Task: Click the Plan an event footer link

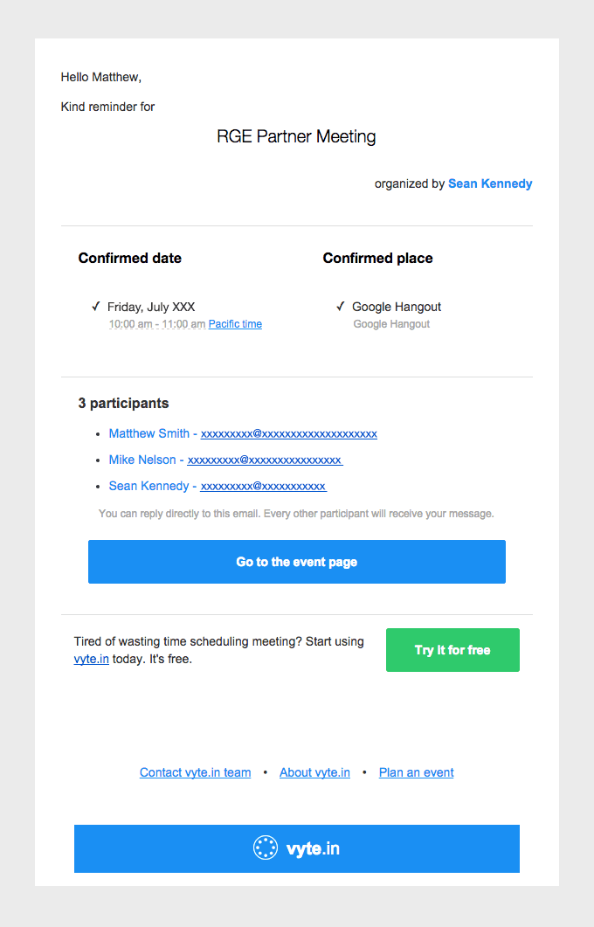Action: tap(416, 772)
